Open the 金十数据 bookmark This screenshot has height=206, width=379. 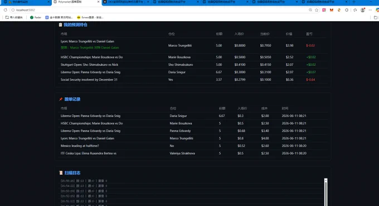click(x=59, y=17)
